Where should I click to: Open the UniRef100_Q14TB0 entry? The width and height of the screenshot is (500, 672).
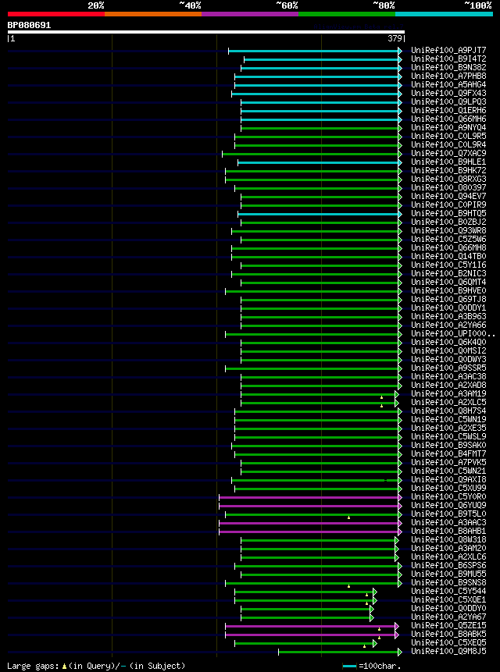pos(448,256)
